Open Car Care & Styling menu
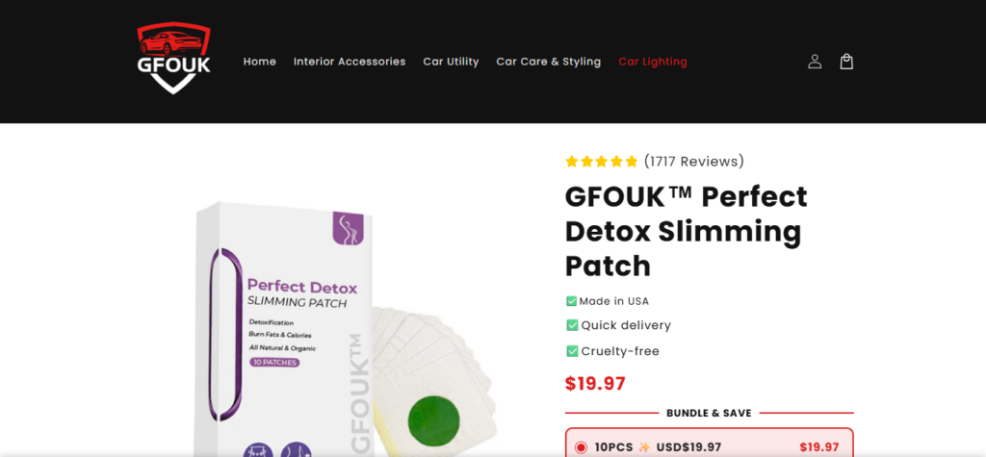Screen dimensions: 986x457 pyautogui.click(x=548, y=62)
